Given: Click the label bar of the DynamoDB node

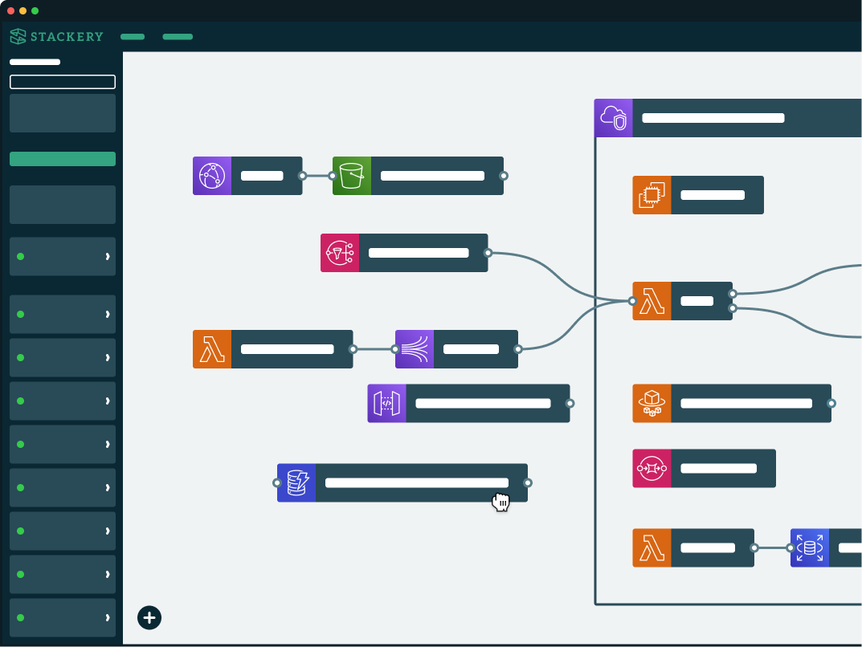Looking at the screenshot, I should (417, 482).
